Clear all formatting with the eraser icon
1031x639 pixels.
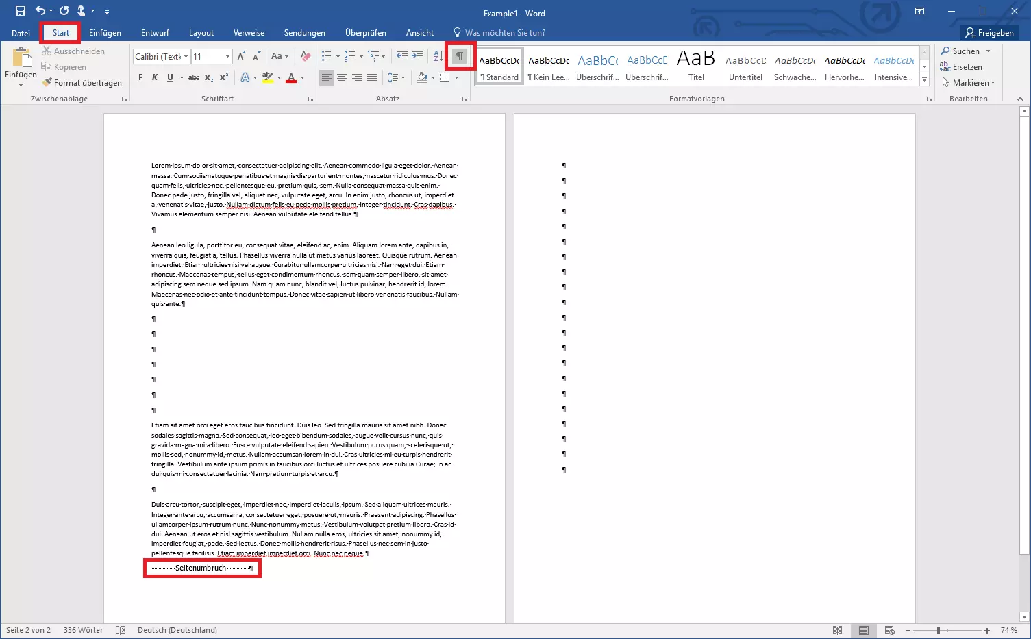(x=306, y=56)
